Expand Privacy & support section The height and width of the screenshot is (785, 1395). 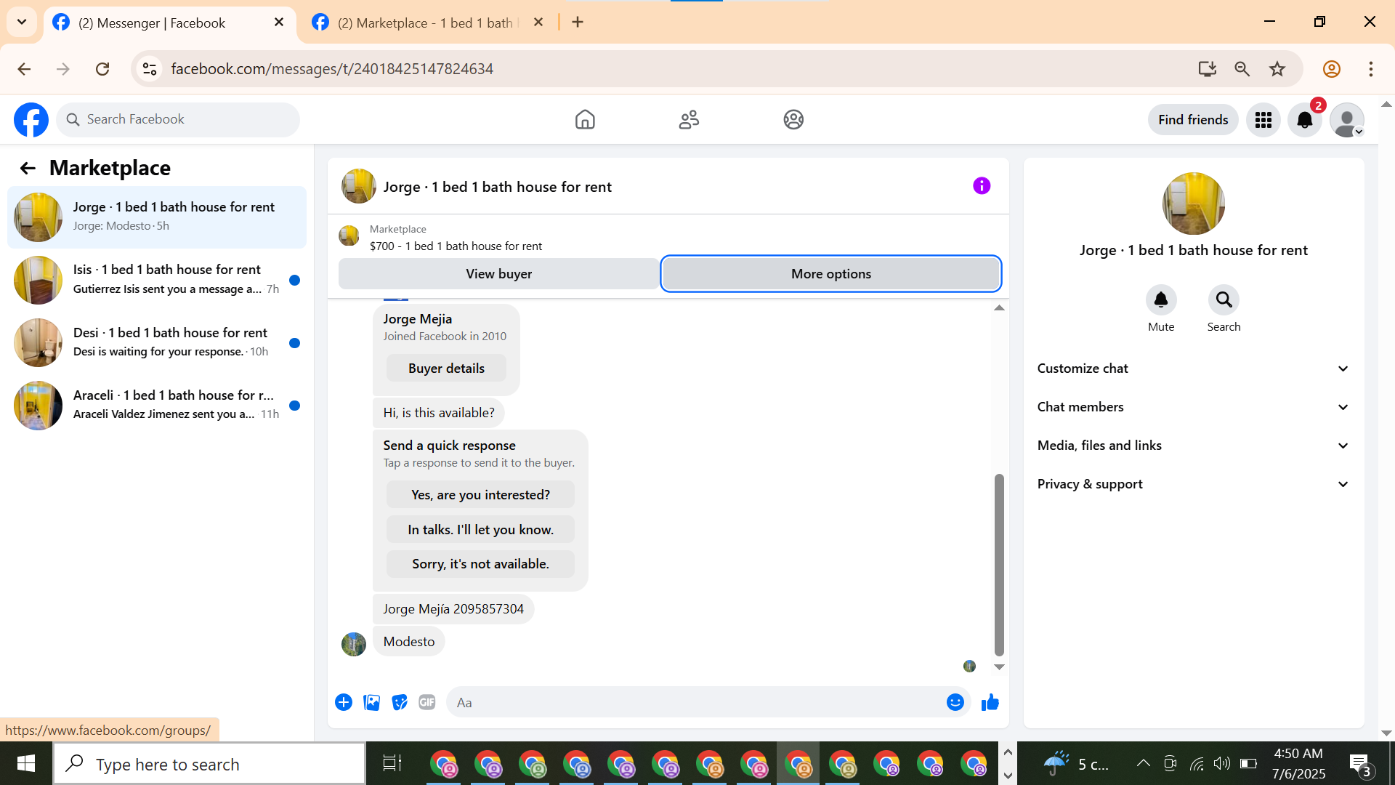1193,484
